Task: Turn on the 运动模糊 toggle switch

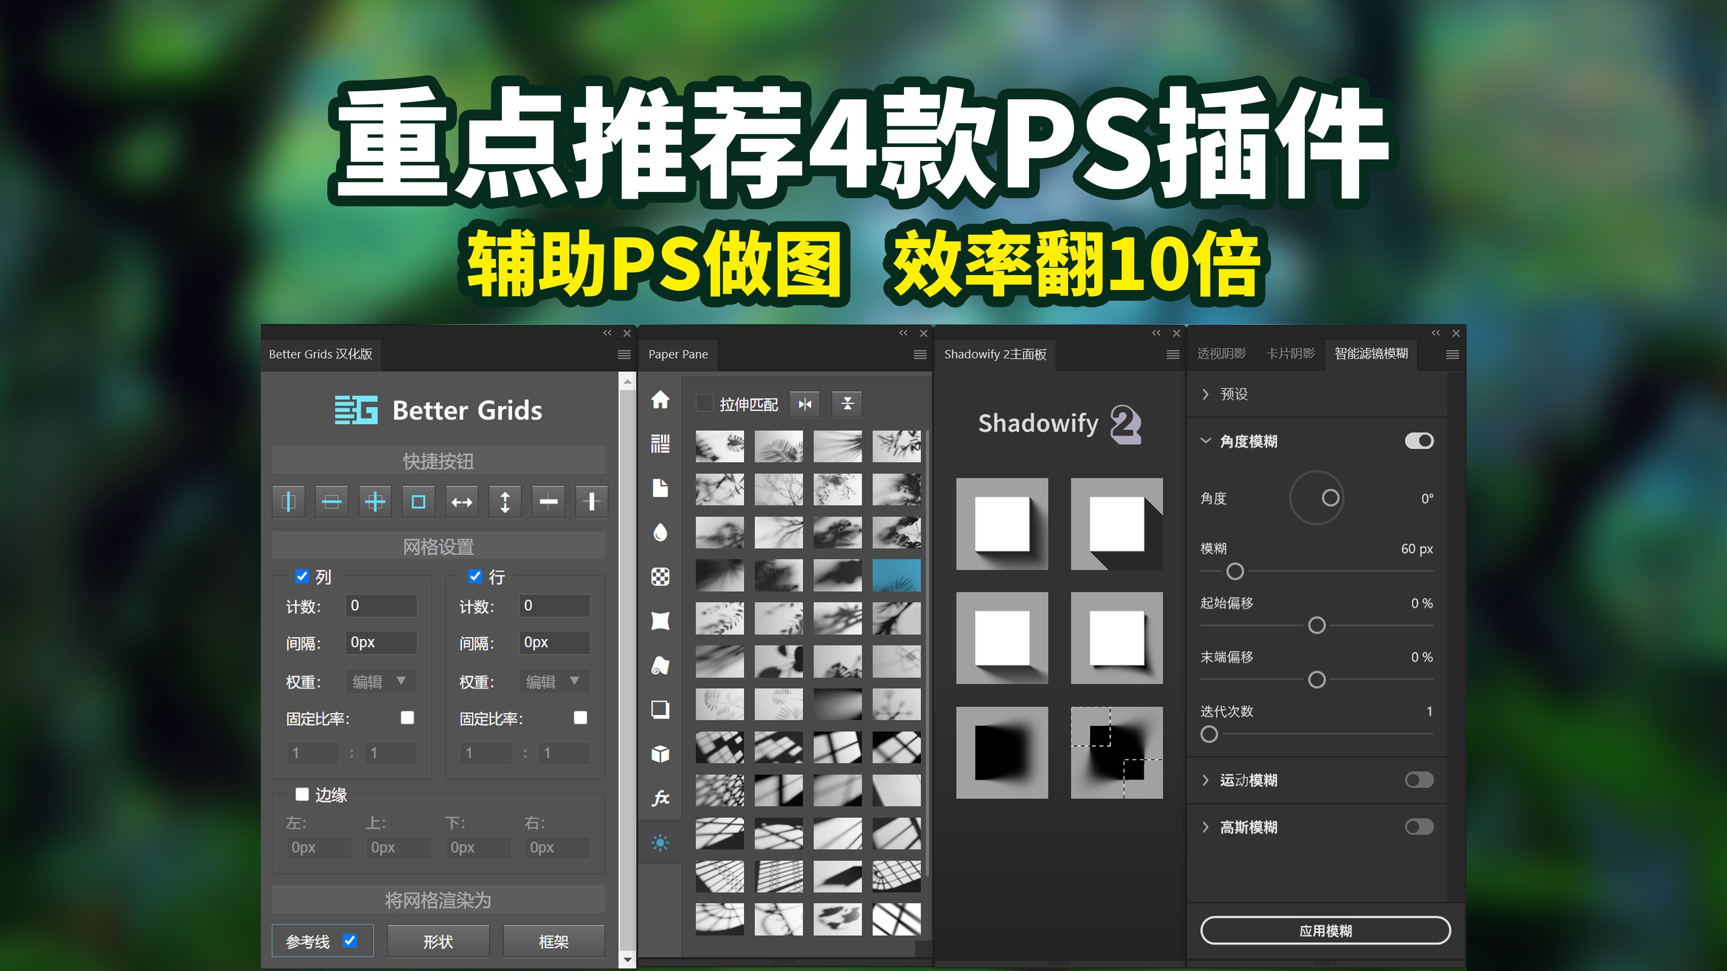Action: click(x=1419, y=780)
